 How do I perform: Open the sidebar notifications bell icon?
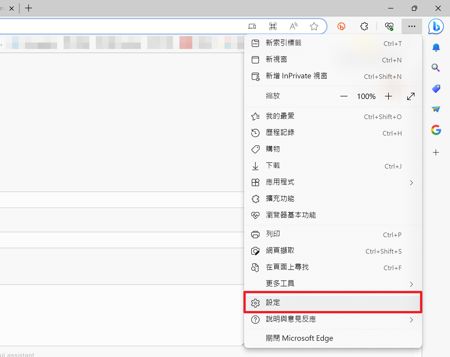pos(436,48)
